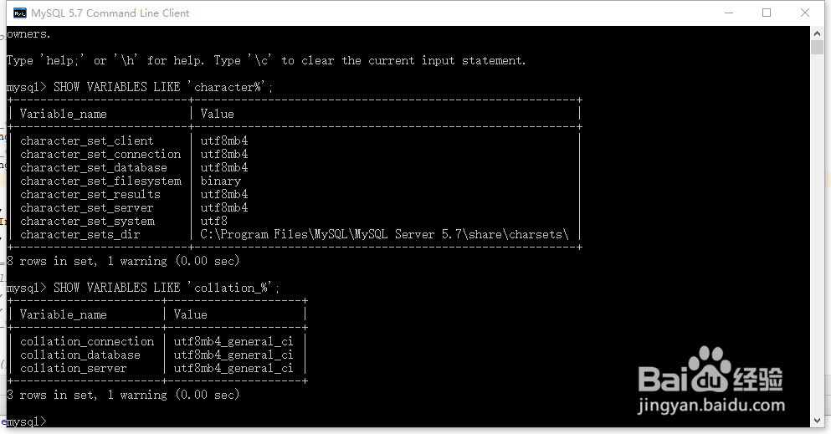Click the vertical scrollbar thumb
Image resolution: width=831 pixels, height=434 pixels.
(x=818, y=47)
